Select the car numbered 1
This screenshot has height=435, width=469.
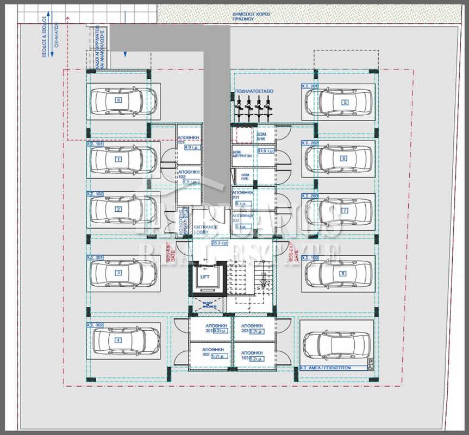[x=118, y=159]
